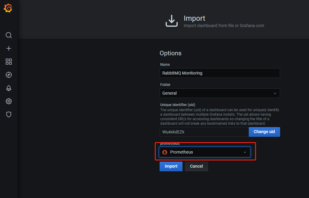Screen dimensions: 309x198
Task: Open the Configuration gear icon
Action: 9,101
